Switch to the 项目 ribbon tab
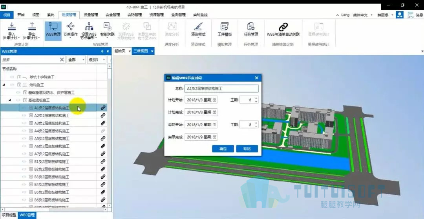Viewport: 424px width, 219px height. pyautogui.click(x=7, y=15)
